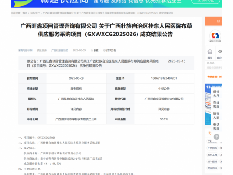Open 在线客服 in floating menu
The width and height of the screenshot is (233, 175).
(x=216, y=105)
